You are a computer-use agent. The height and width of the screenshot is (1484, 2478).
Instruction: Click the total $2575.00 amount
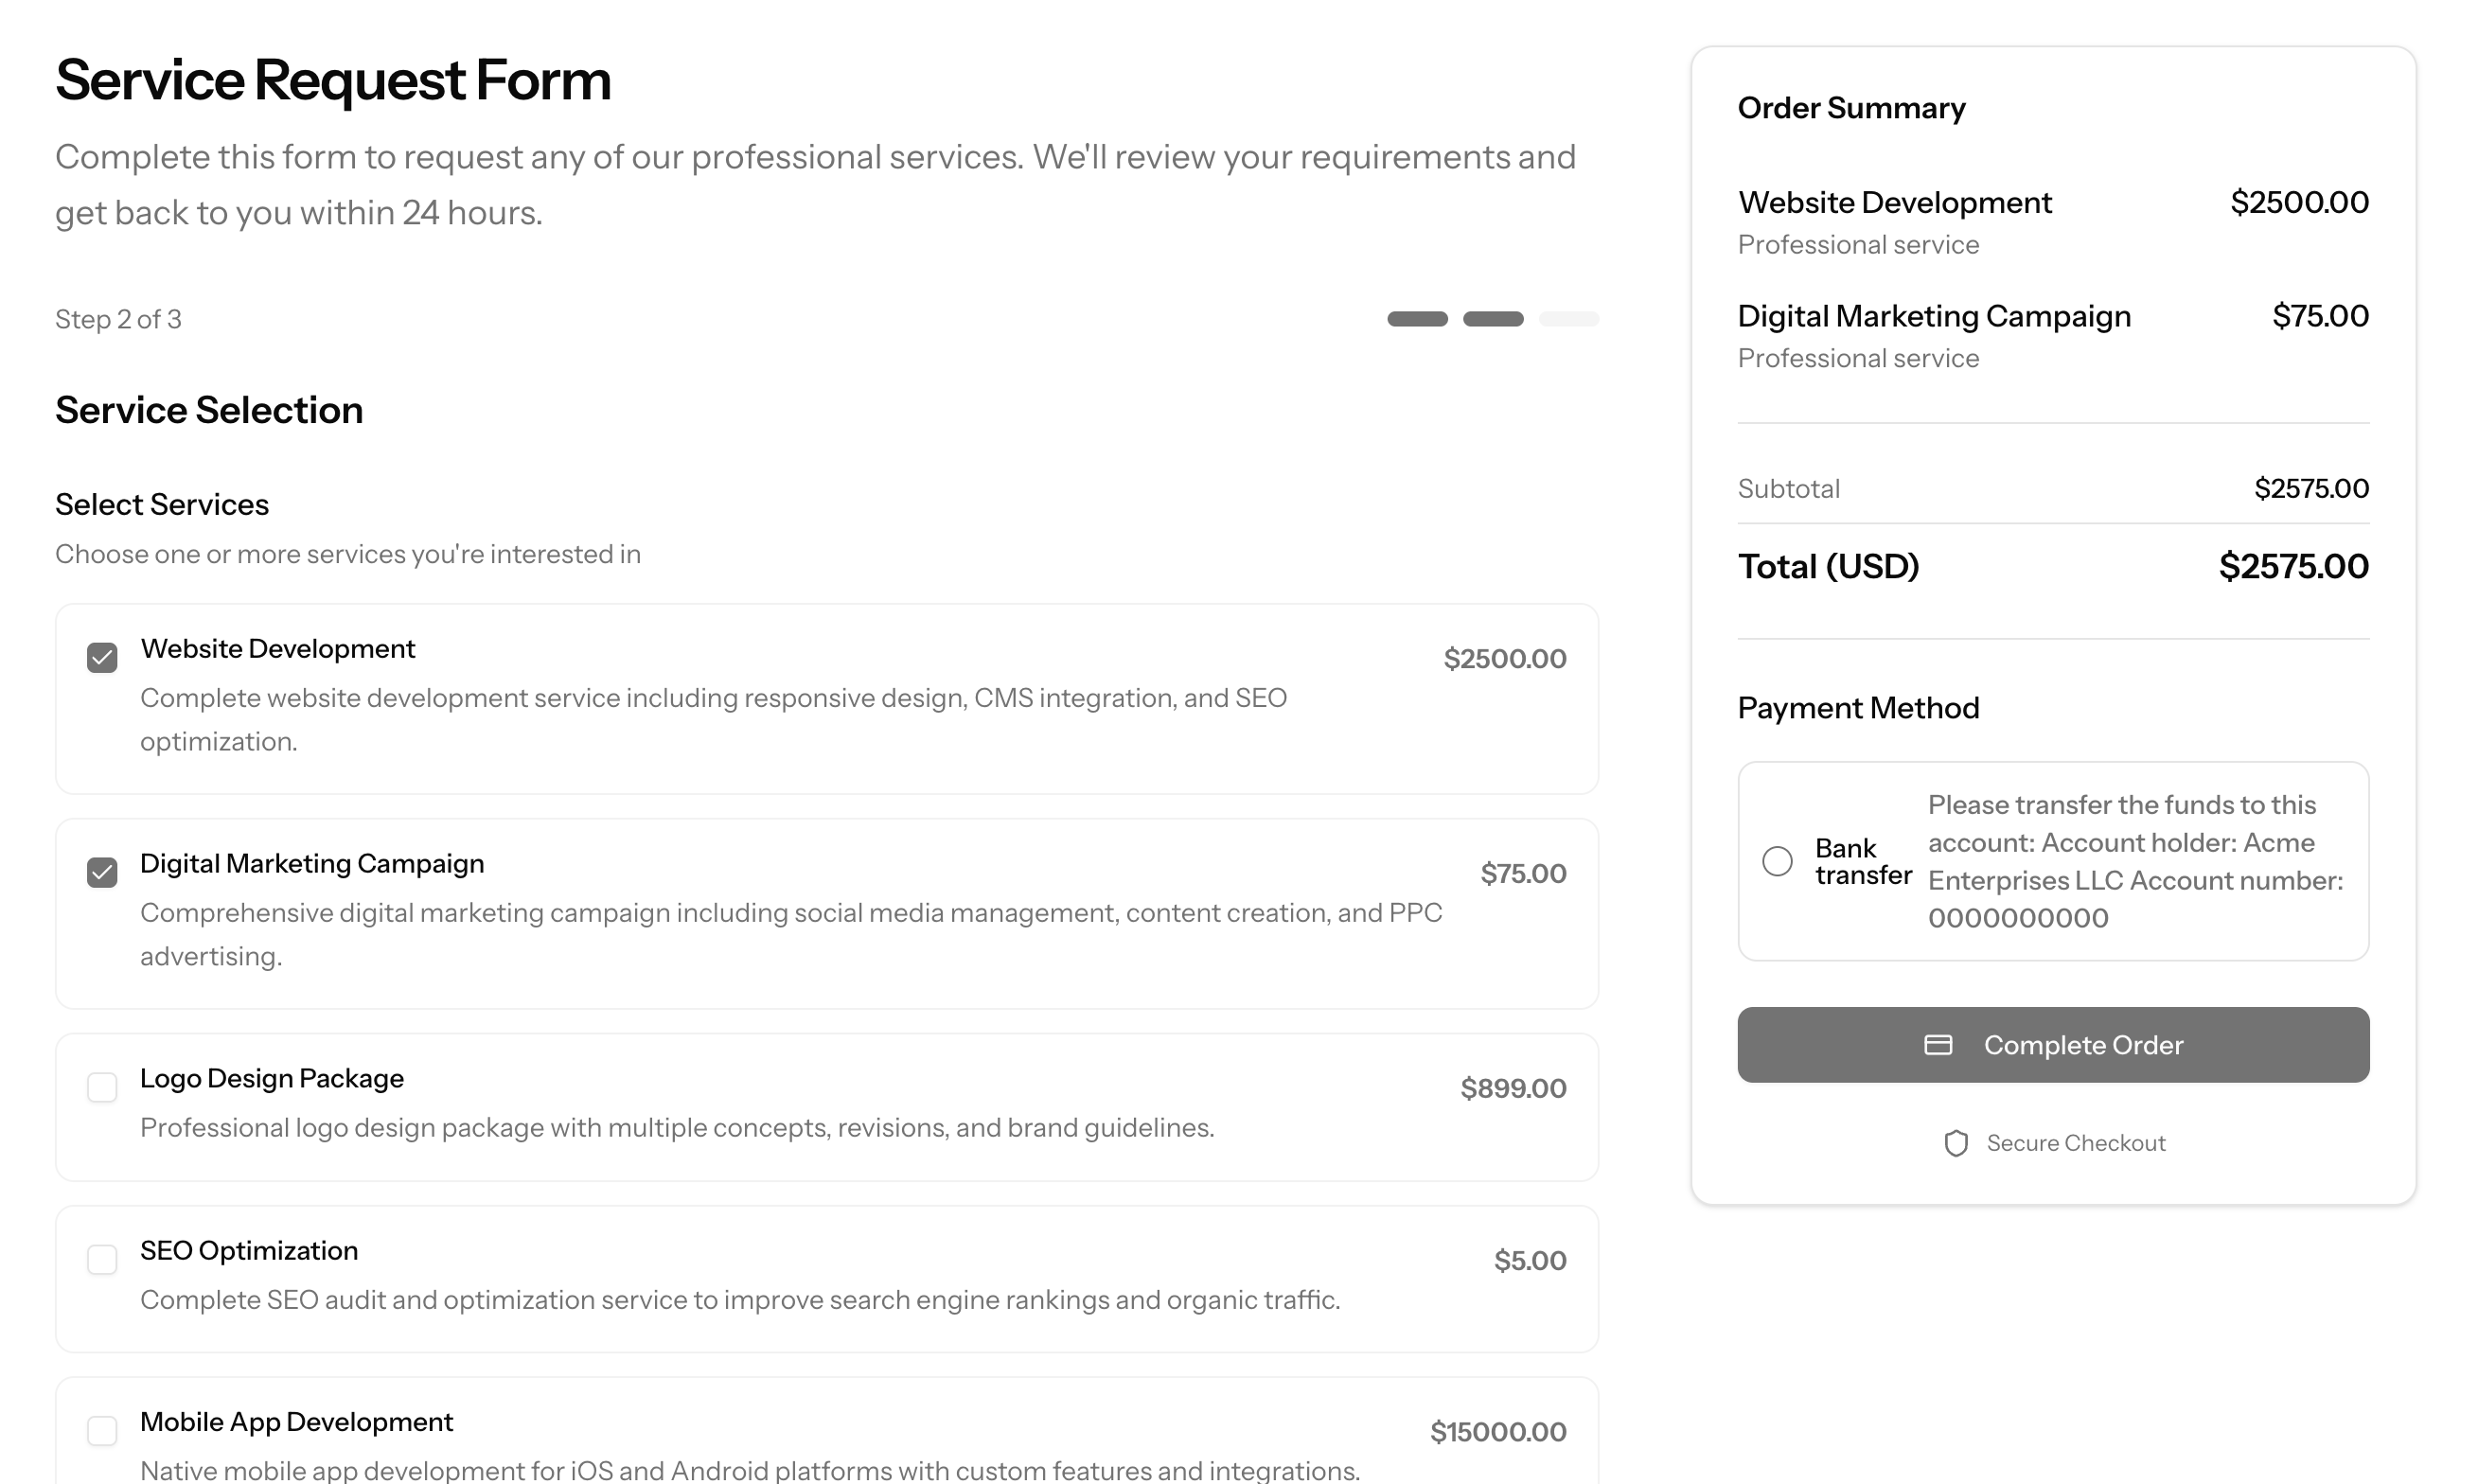[2293, 567]
